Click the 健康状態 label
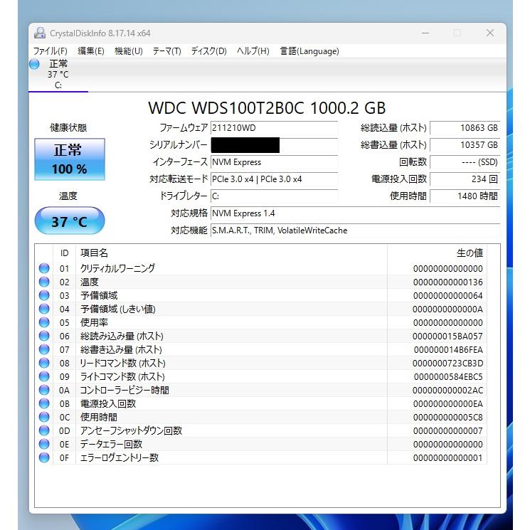The width and height of the screenshot is (530, 530). (68, 128)
